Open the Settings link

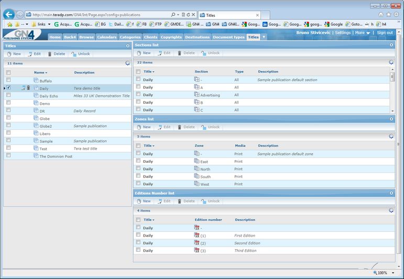click(343, 32)
